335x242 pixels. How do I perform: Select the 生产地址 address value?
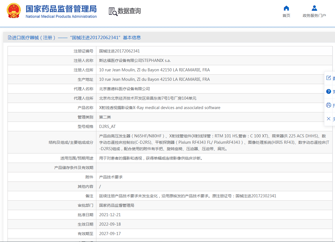point(154,79)
